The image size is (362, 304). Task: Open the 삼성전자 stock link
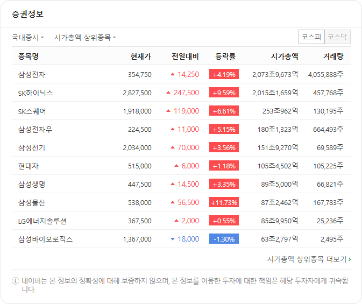coord(32,75)
